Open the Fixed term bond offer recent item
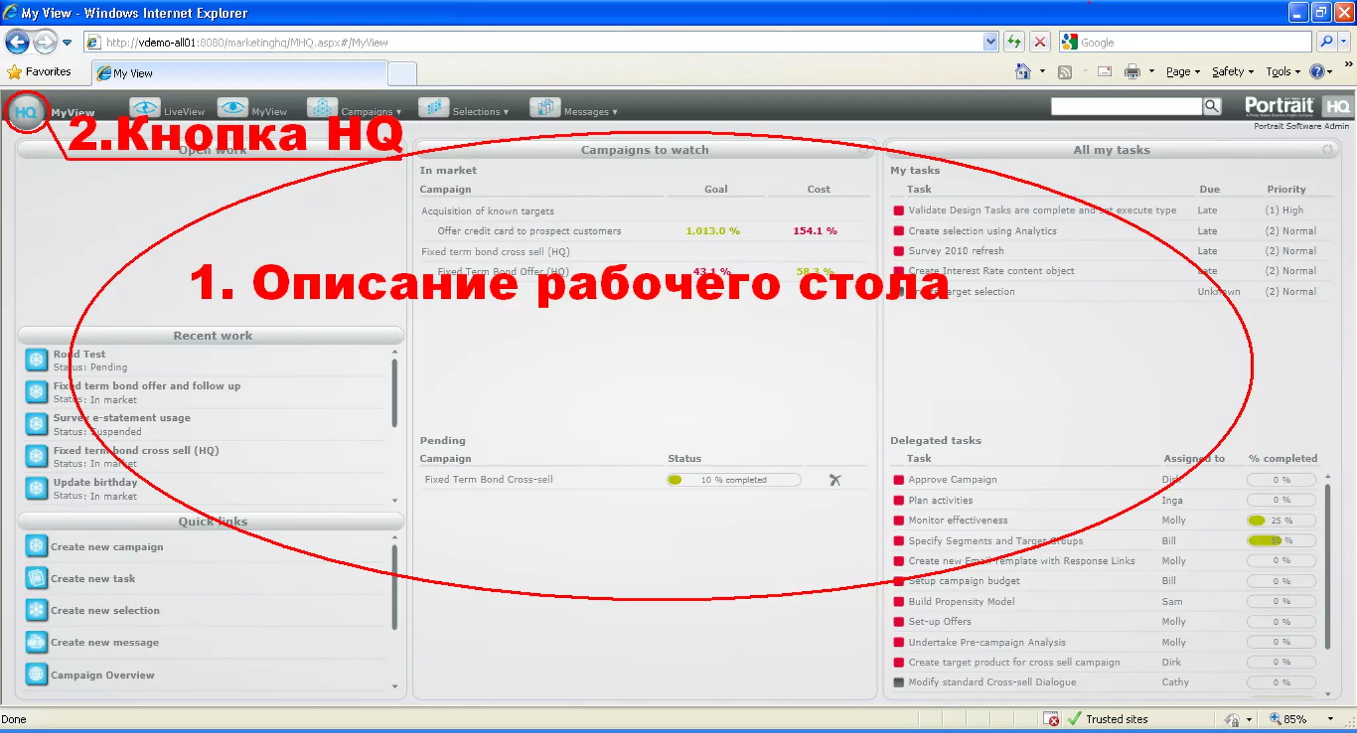This screenshot has width=1357, height=733. pyautogui.click(x=146, y=386)
